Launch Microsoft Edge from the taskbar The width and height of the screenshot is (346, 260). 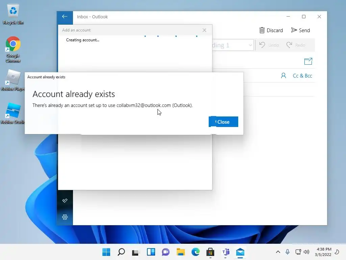point(196,252)
